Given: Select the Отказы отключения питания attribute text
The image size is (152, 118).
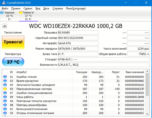Looking at the screenshot, I should click(x=35, y=113).
